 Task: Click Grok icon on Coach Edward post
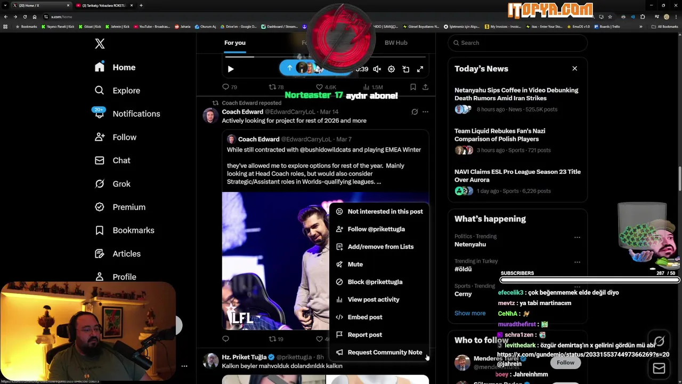pyautogui.click(x=415, y=112)
